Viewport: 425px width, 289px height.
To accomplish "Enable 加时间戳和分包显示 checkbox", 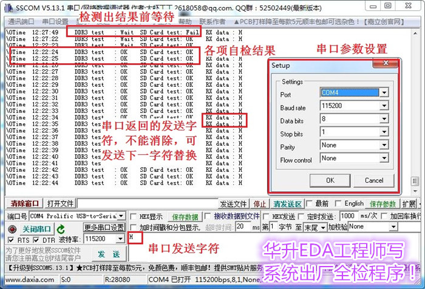I will coord(133,227).
